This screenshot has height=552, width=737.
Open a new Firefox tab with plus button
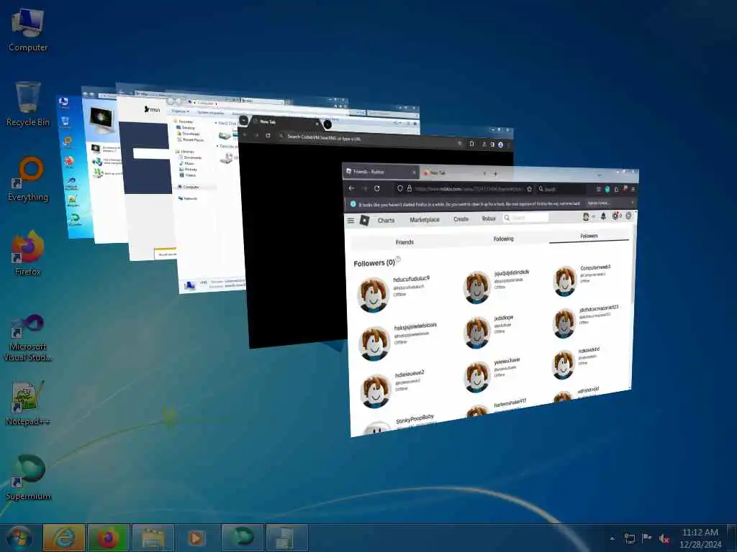[x=495, y=174]
